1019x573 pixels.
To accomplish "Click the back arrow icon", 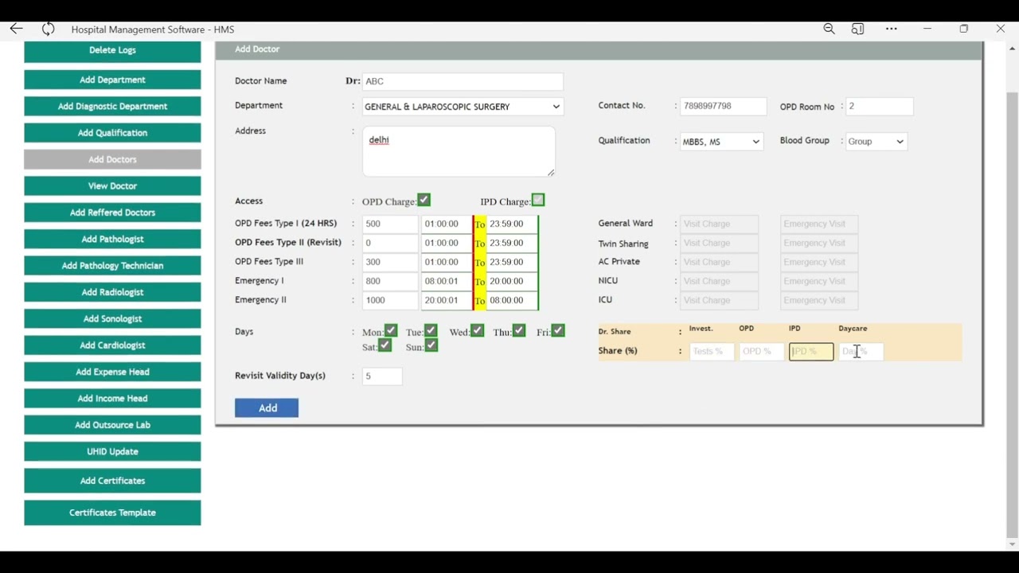I will click(x=16, y=29).
